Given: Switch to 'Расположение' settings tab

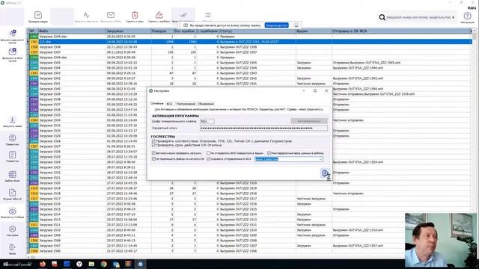Looking at the screenshot, I should [186, 104].
